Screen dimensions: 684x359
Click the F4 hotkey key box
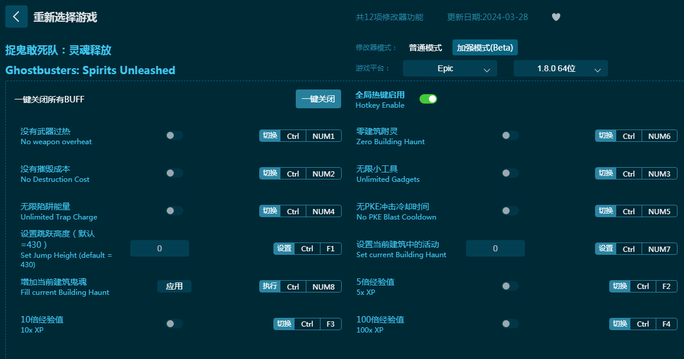(x=666, y=324)
